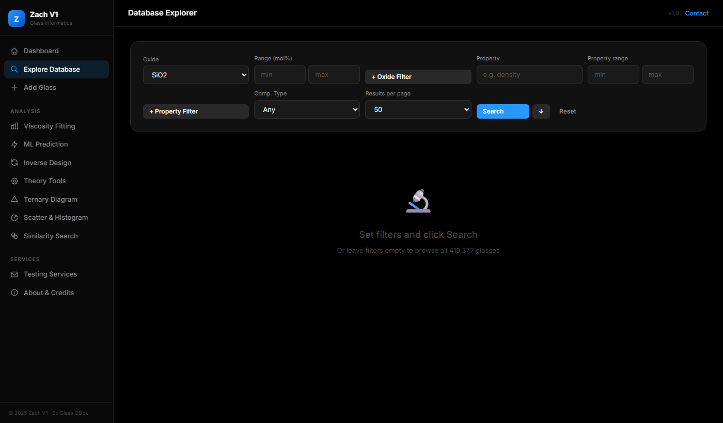Open Ternary Diagram page
This screenshot has height=423, width=723.
[x=56, y=199]
